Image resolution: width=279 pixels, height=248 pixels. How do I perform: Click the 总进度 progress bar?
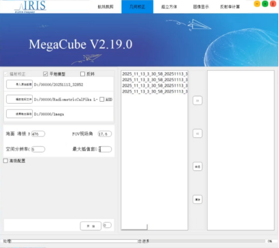click(207, 241)
